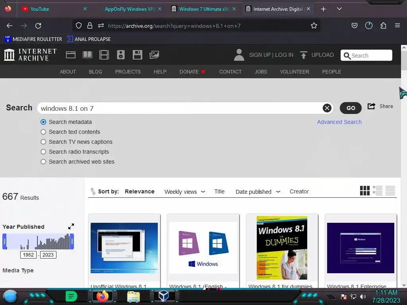Click the Internet Archive logo
The height and width of the screenshot is (305, 407).
point(30,55)
